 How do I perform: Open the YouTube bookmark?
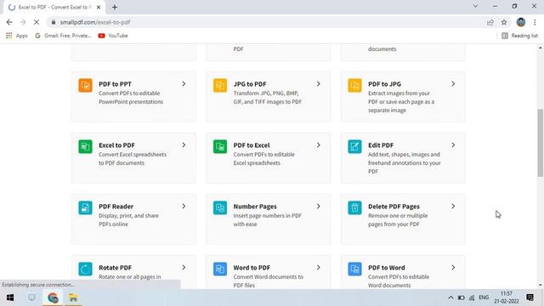(113, 36)
